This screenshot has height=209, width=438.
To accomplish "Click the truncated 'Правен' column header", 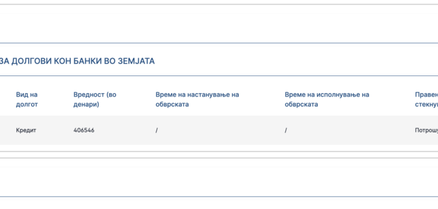I will 426,100.
